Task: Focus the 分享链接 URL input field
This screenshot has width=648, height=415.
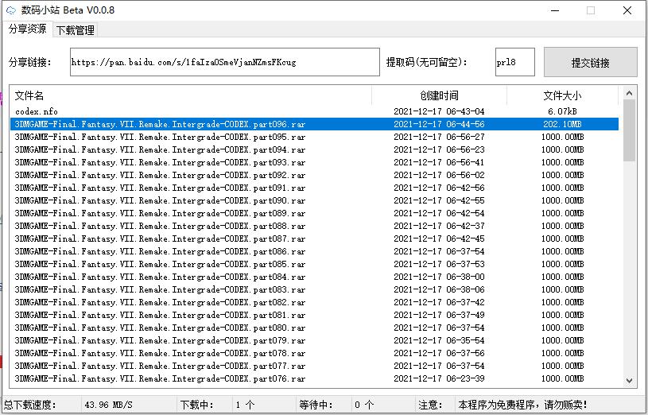Action: 224,62
